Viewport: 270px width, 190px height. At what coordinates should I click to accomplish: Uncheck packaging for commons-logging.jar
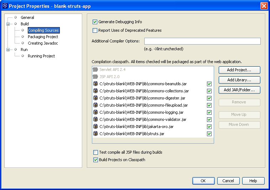pos(209,113)
